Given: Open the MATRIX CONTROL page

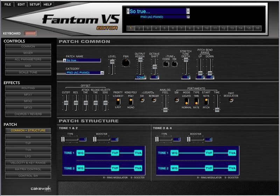Looking at the screenshot, I should tap(28, 169).
